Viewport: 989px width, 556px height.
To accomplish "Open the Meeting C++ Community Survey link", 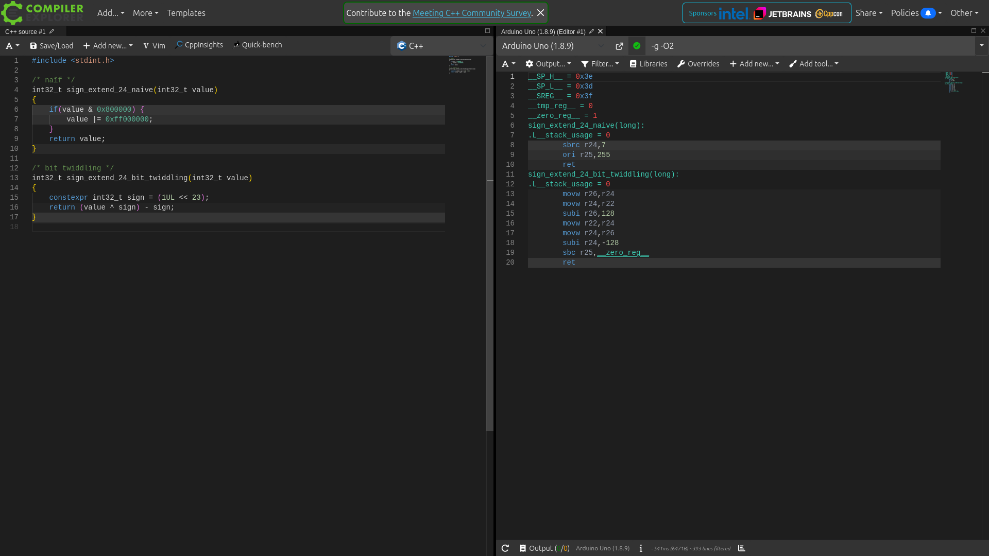I will pyautogui.click(x=472, y=13).
